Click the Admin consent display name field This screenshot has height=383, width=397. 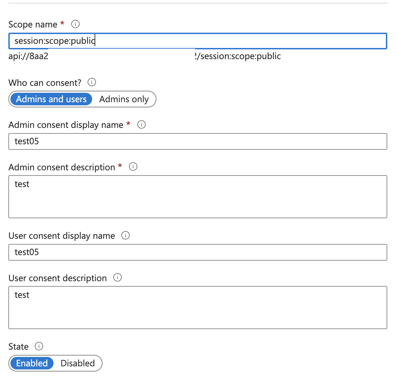click(197, 141)
